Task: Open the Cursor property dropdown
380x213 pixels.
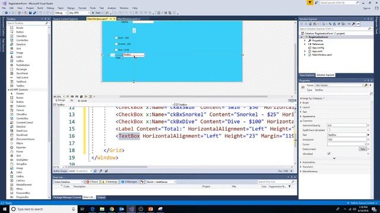Action: [x=347, y=144]
